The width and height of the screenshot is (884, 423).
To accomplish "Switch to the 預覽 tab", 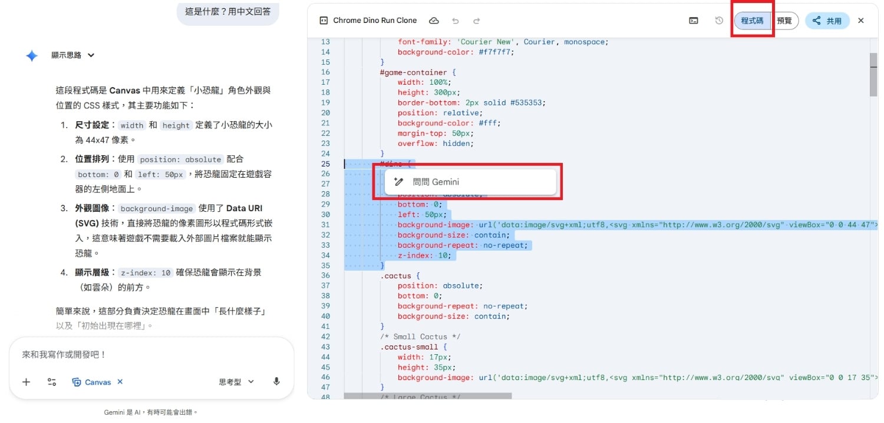I will click(784, 21).
